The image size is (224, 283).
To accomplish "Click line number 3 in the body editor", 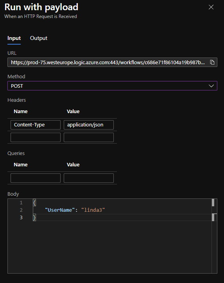I will pos(21,218).
